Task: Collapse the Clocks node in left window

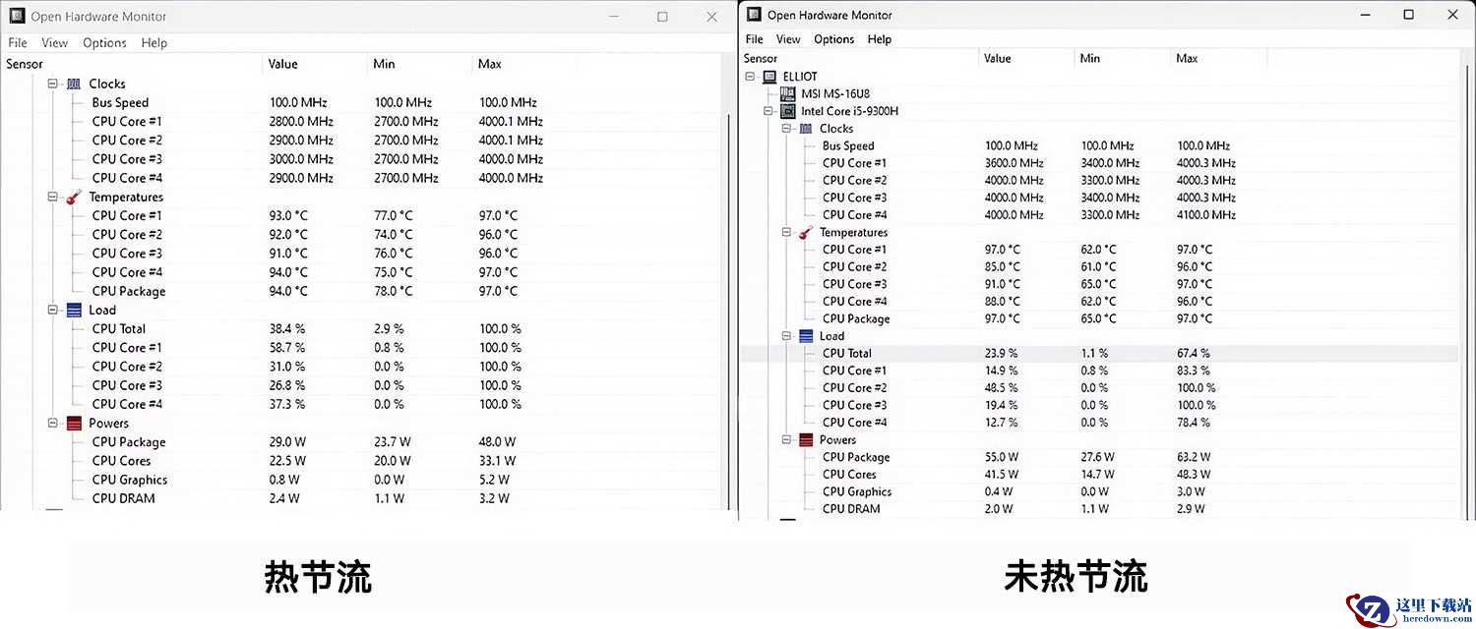Action: pyautogui.click(x=52, y=84)
